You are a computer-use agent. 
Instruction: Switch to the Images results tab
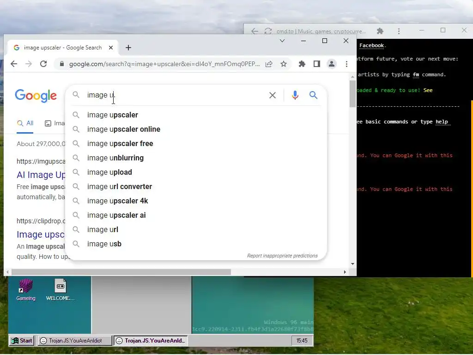coord(55,123)
